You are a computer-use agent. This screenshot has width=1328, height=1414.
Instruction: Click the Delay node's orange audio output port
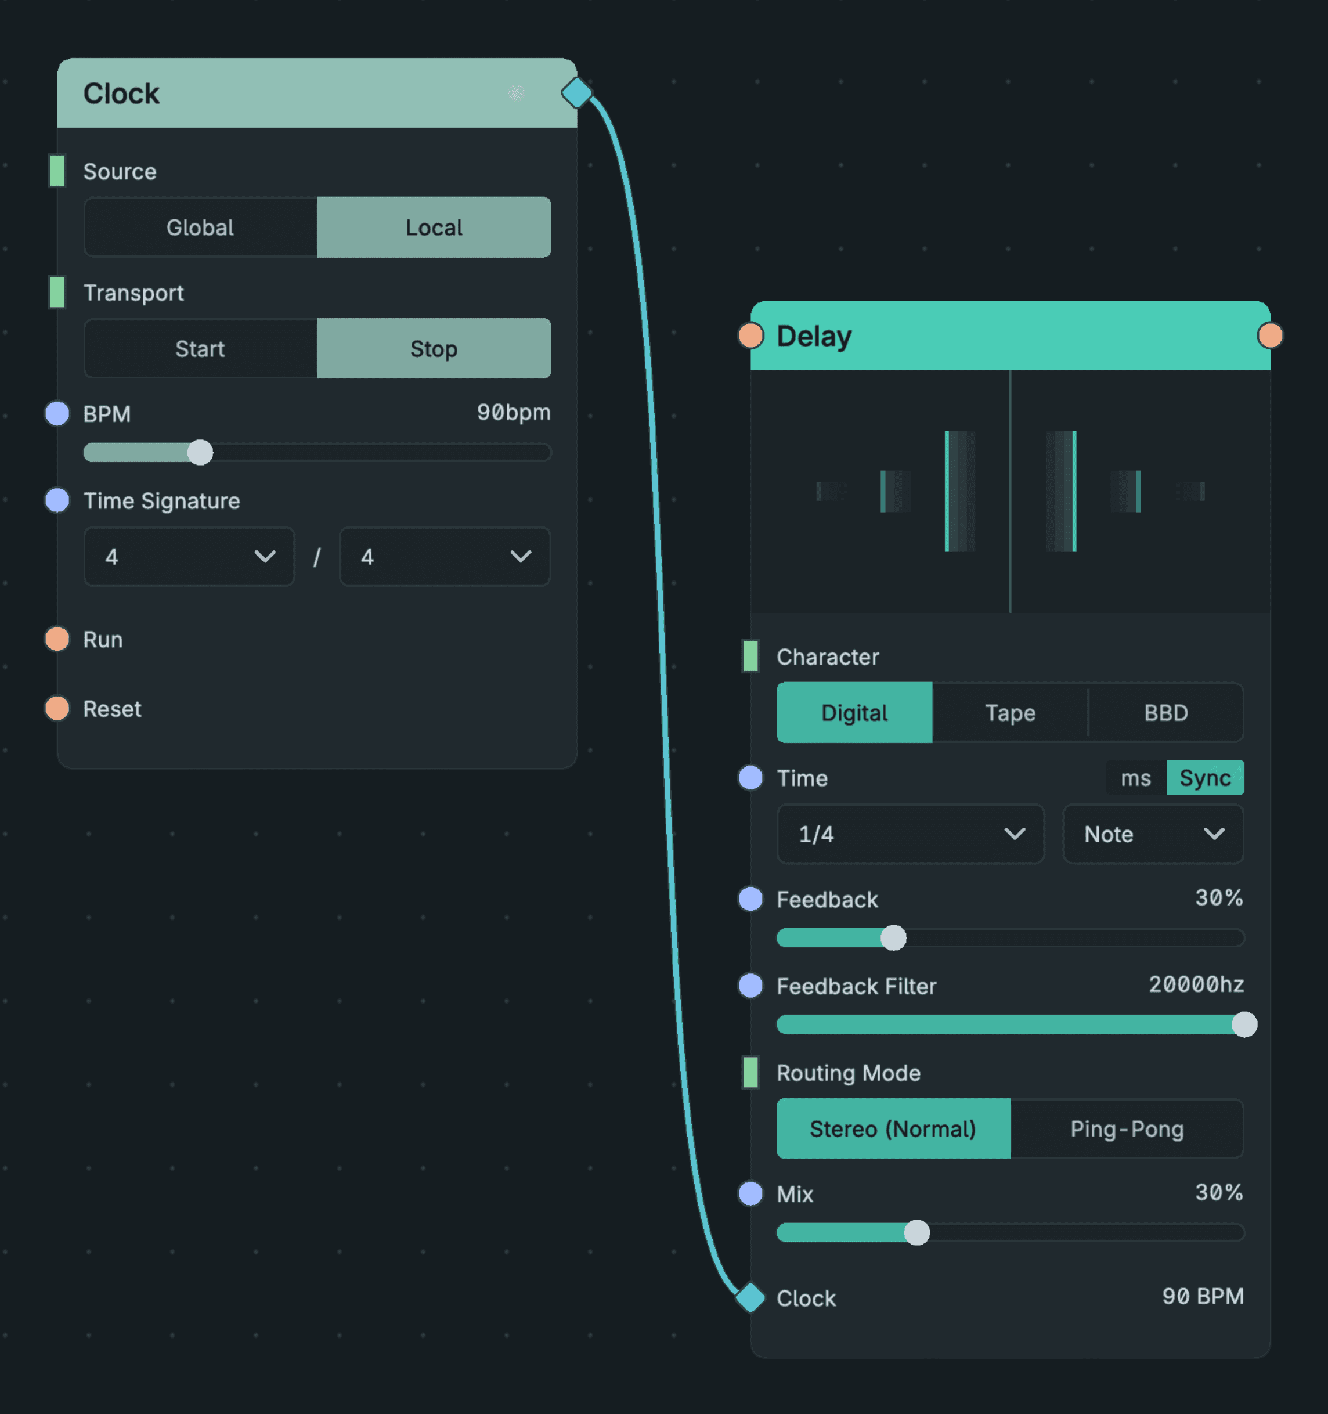pyautogui.click(x=1271, y=335)
